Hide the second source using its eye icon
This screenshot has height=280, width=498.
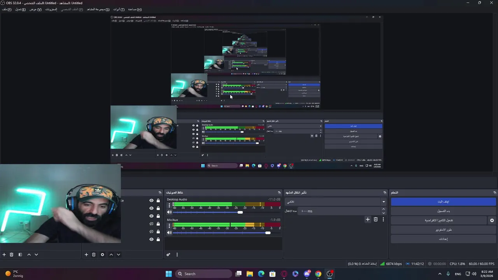pos(151,208)
